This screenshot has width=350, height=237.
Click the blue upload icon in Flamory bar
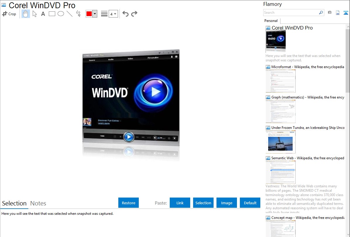(346, 13)
